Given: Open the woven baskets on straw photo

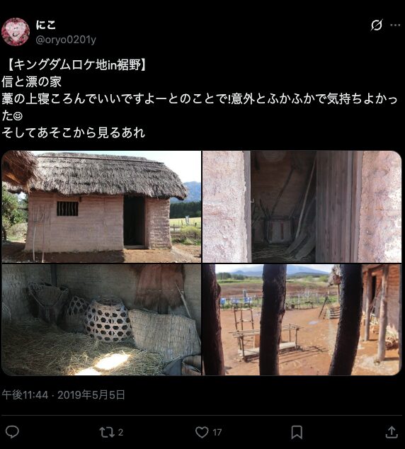Looking at the screenshot, I should point(101,319).
